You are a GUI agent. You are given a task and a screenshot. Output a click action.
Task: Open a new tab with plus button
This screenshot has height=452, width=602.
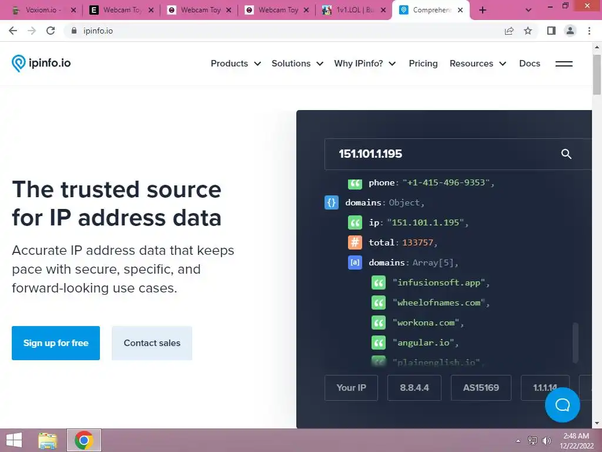[483, 11]
